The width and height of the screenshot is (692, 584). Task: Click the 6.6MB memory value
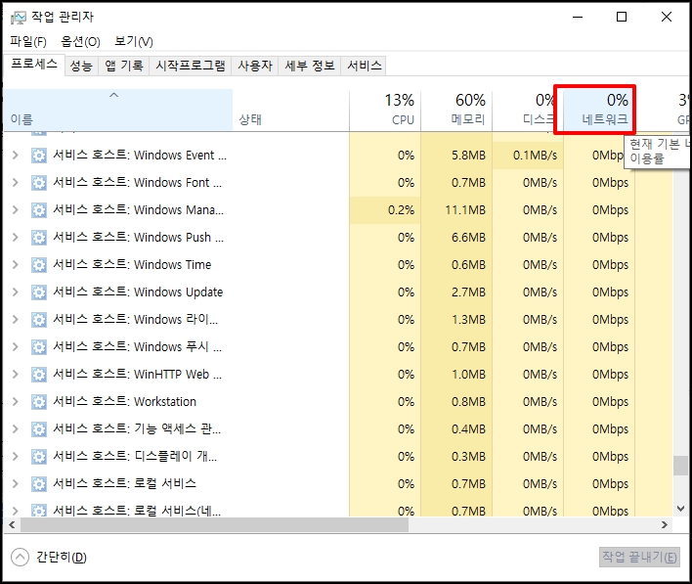(468, 238)
